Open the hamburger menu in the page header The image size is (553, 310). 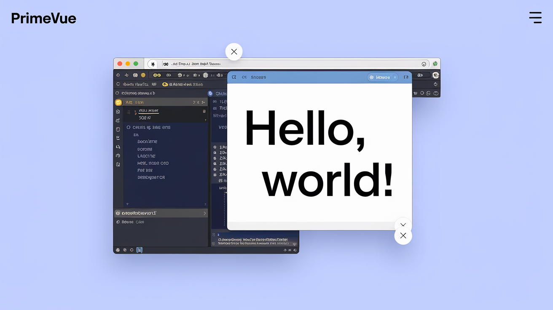pos(535,17)
